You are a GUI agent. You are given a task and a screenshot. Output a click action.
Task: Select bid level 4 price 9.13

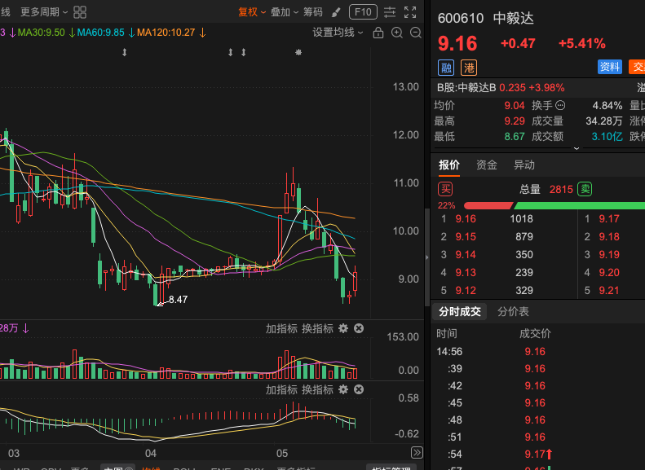[x=466, y=273]
